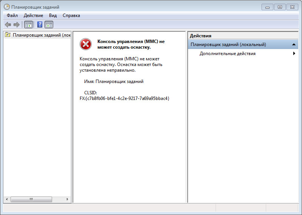Screen dimensions: 302x215
Task: Open the Файл menu
Action: pyautogui.click(x=12, y=15)
